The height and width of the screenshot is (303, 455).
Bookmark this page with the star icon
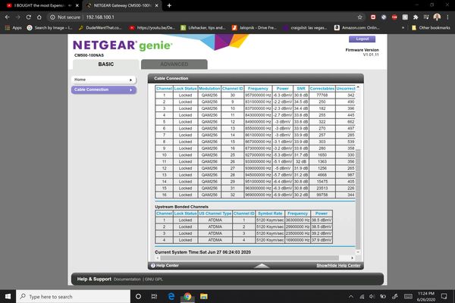point(359,17)
